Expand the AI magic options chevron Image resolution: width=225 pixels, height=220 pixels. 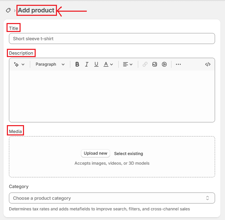tap(23, 64)
